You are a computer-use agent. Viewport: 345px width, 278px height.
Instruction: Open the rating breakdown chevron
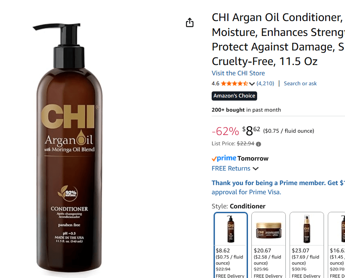[252, 84]
